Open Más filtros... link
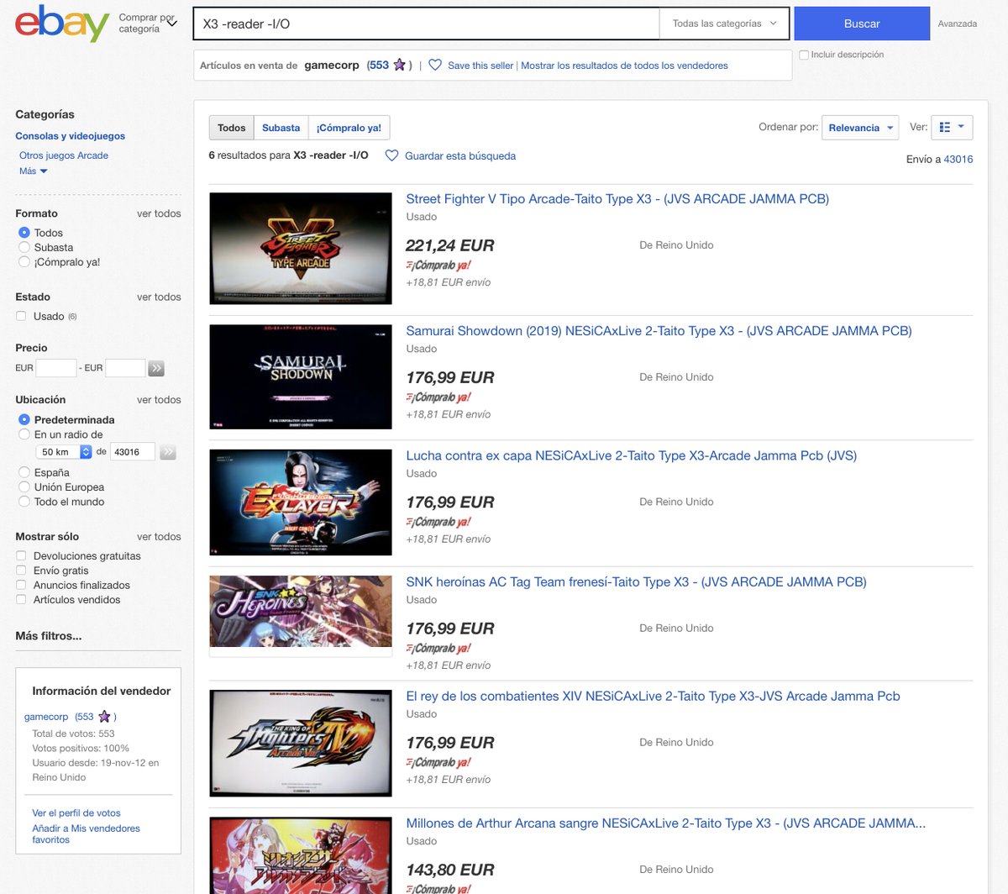Screen dimensions: 1008x894 pyautogui.click(x=49, y=636)
